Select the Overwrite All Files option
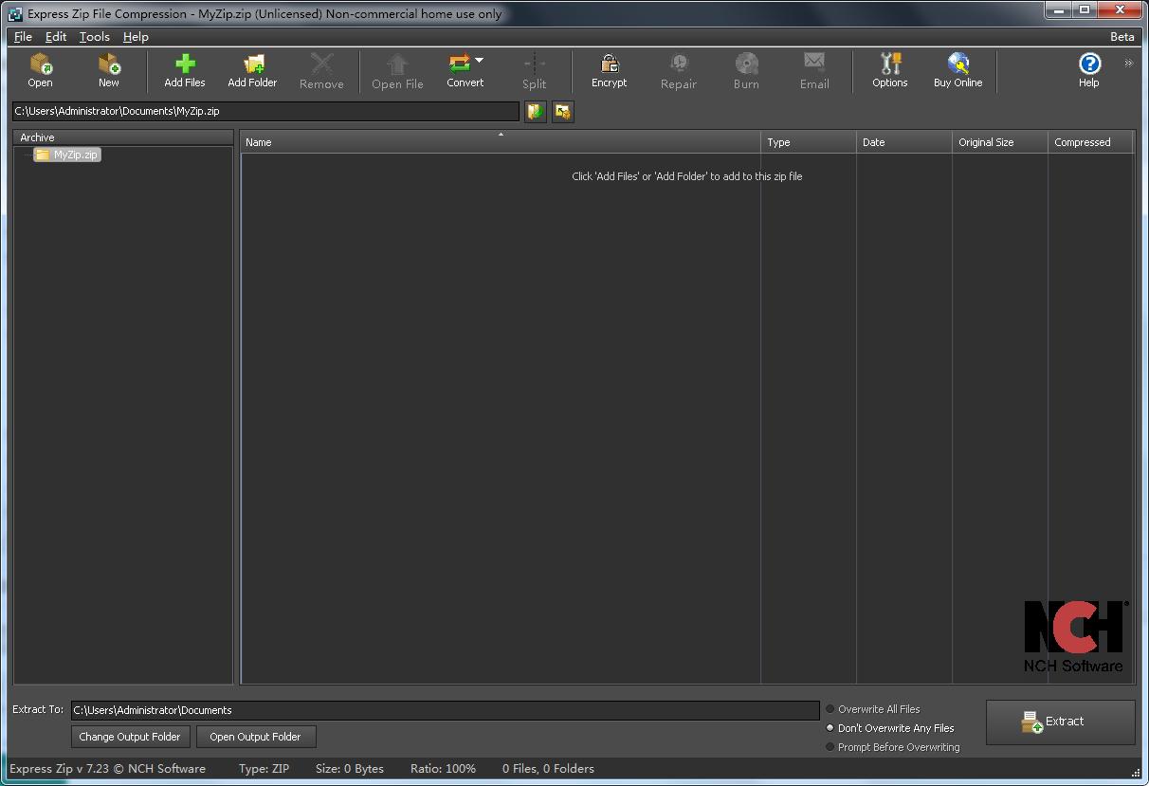The image size is (1149, 786). (830, 709)
